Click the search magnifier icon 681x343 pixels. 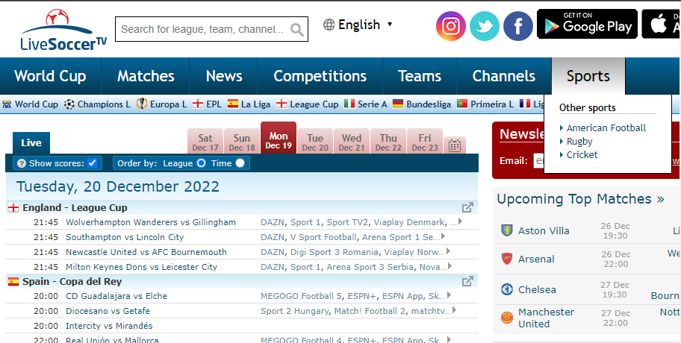[297, 30]
